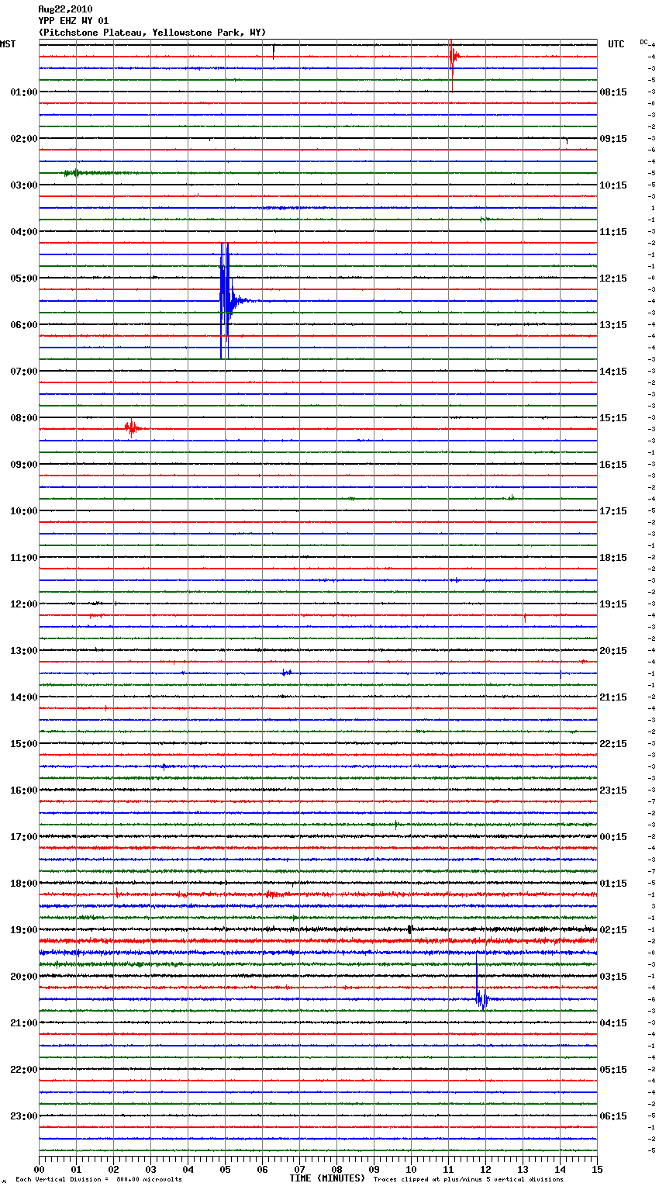This screenshot has width=659, height=1190.
Task: Select the 02:00 MST hour label
Action: click(24, 138)
